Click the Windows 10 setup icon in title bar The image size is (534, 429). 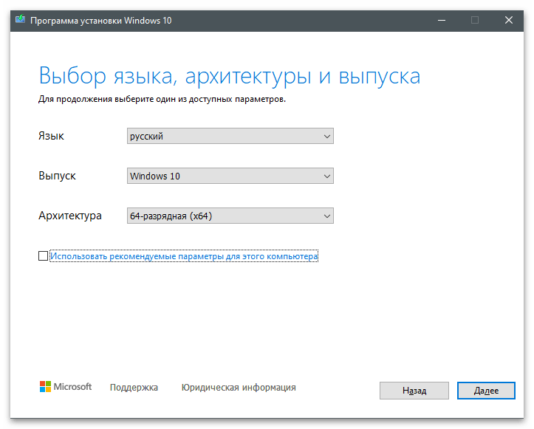pyautogui.click(x=20, y=20)
